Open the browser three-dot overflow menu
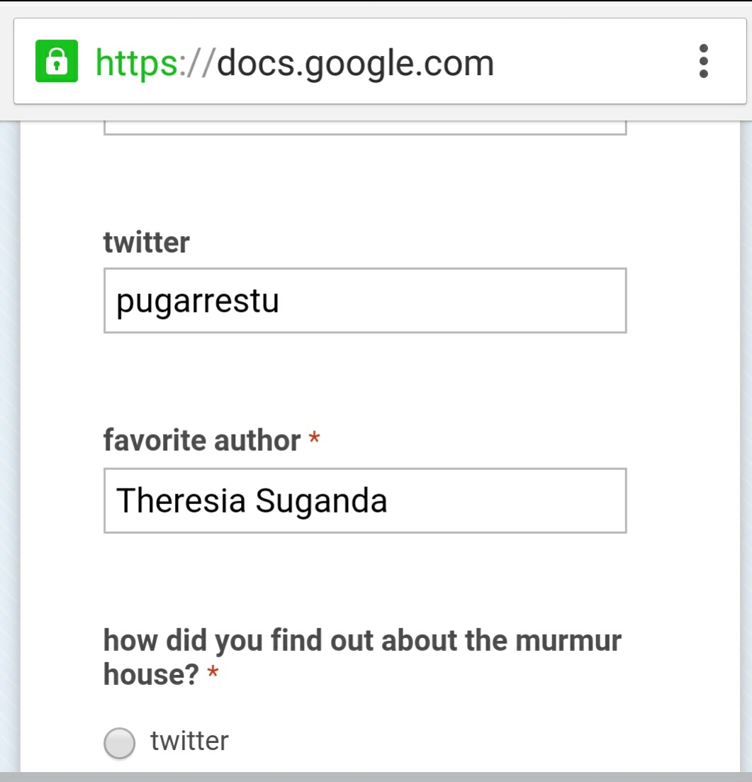This screenshot has width=752, height=782. [x=703, y=61]
